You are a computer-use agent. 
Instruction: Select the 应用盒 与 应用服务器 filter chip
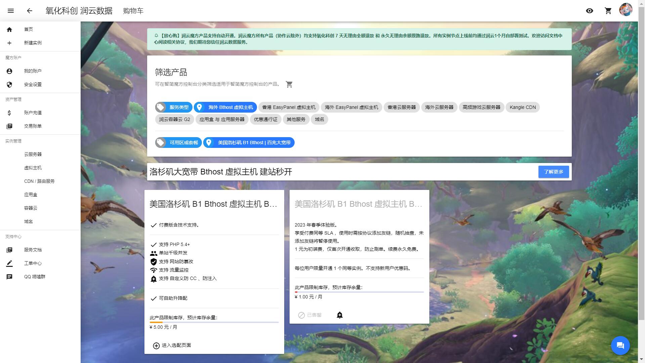222,119
